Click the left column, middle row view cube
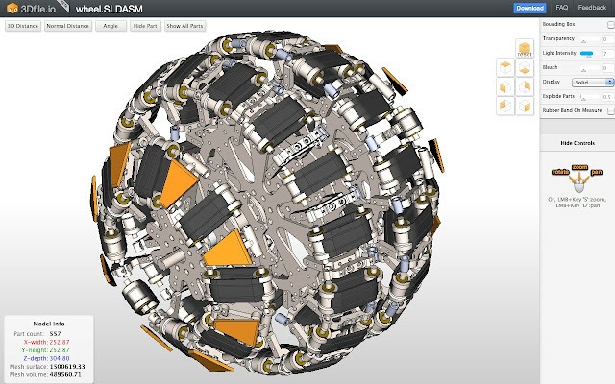Viewport: 615px width, 384px height. (x=505, y=86)
